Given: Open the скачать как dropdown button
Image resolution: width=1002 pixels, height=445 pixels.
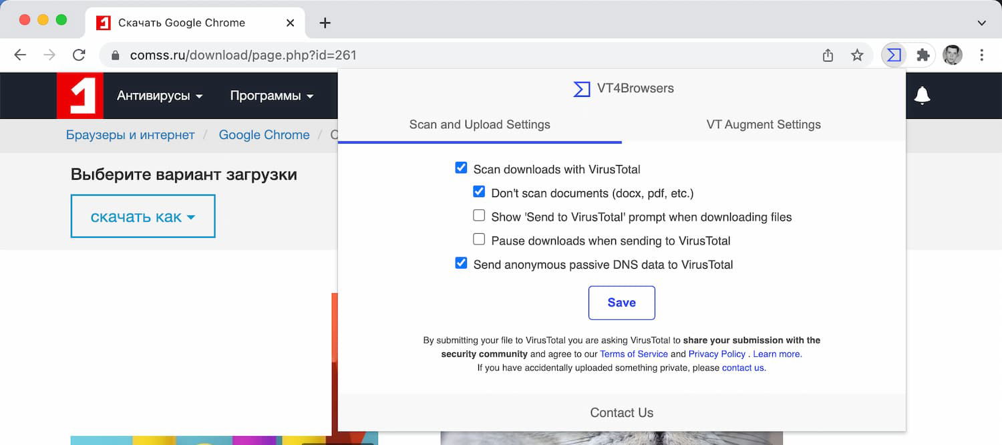Looking at the screenshot, I should [143, 216].
